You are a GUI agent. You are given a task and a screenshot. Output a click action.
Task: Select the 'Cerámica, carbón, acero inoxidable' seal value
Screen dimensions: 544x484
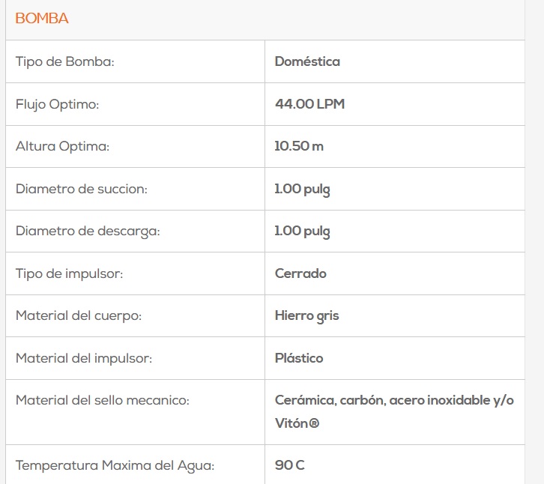[394, 400]
